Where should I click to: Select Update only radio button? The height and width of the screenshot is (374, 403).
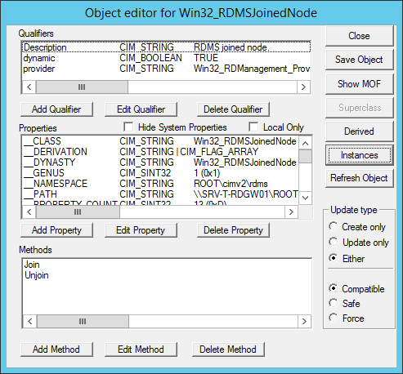[333, 242]
